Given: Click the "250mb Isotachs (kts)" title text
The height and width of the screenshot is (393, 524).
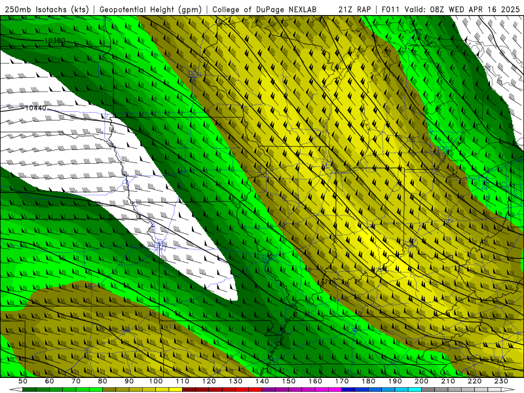Looking at the screenshot, I should coord(47,9).
